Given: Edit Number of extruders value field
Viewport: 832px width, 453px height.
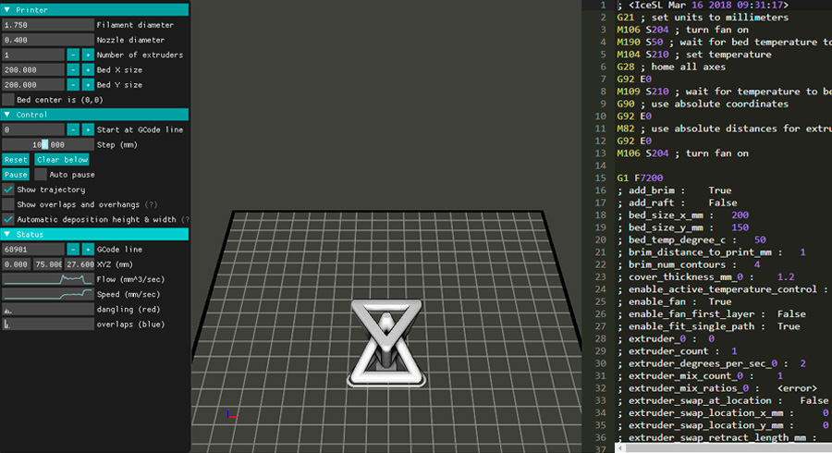Looking at the screenshot, I should click(33, 55).
